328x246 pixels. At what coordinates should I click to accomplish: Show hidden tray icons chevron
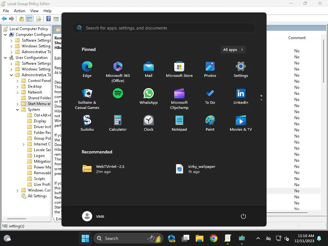coord(258,238)
